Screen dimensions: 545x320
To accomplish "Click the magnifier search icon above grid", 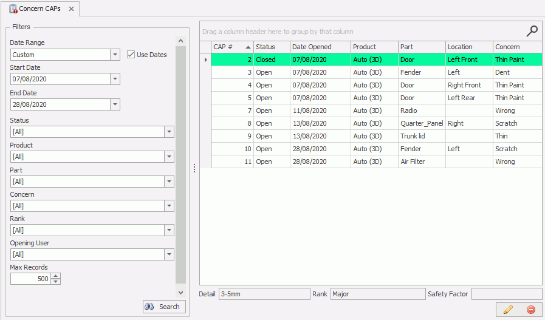I will pos(532,31).
